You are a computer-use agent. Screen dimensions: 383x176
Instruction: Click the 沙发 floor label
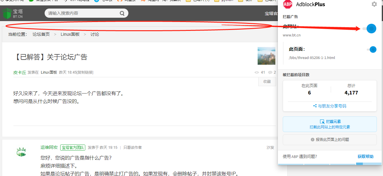coord(270,148)
